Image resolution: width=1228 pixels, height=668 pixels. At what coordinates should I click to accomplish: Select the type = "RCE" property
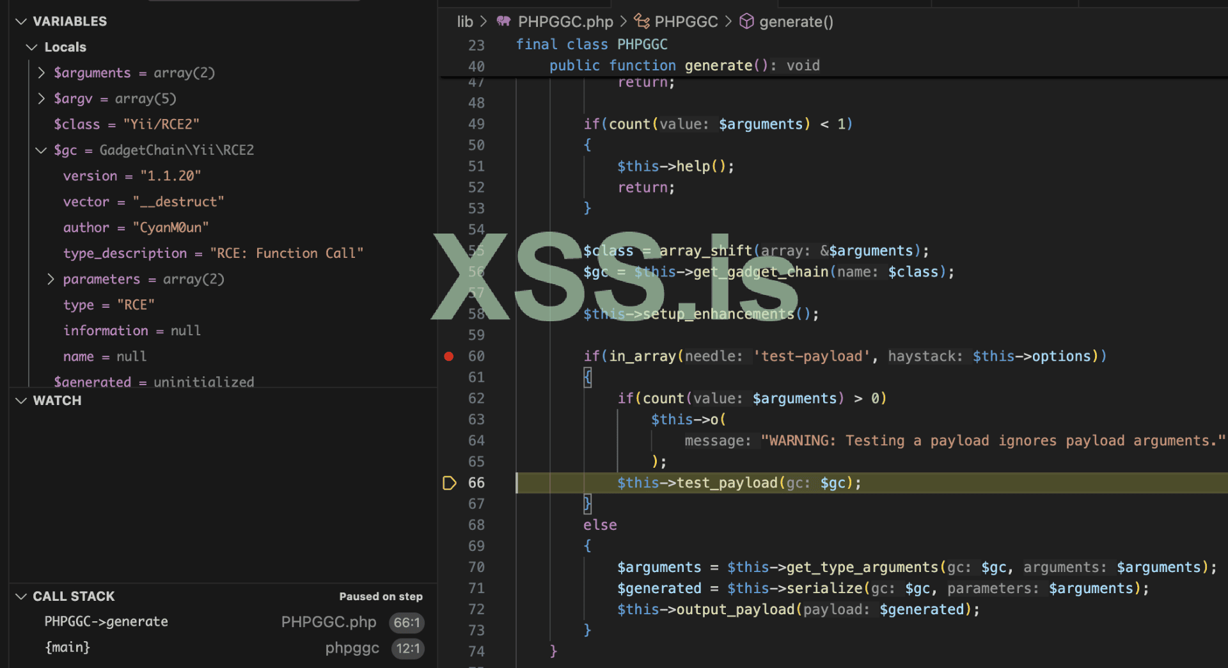(109, 305)
